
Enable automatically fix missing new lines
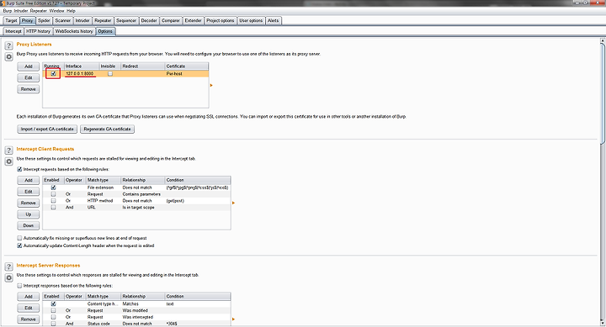coord(19,238)
